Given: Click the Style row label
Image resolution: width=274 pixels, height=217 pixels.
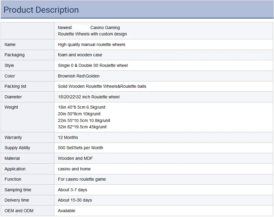Looking at the screenshot, I should click(9, 65).
